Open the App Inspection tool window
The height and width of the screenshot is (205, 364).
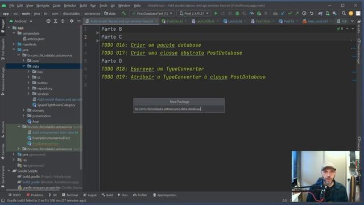point(164,195)
